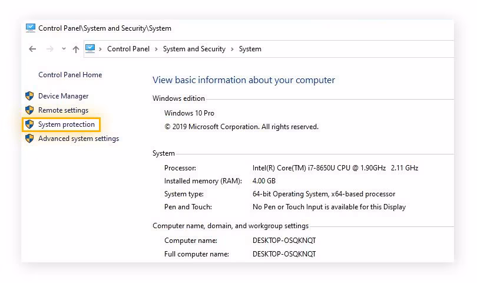Click the Remote settings shield icon
477x283 pixels.
[x=29, y=110]
